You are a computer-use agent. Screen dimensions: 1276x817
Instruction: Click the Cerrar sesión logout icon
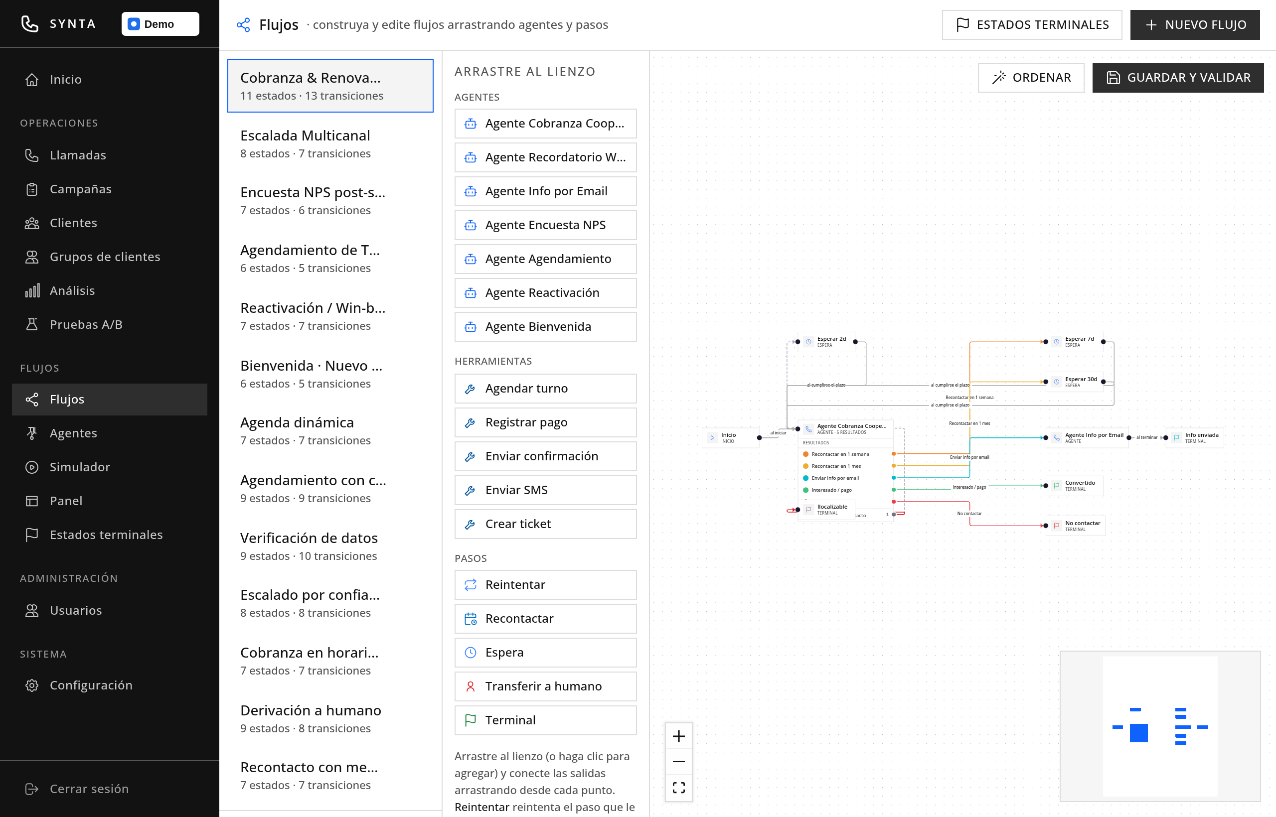coord(32,789)
